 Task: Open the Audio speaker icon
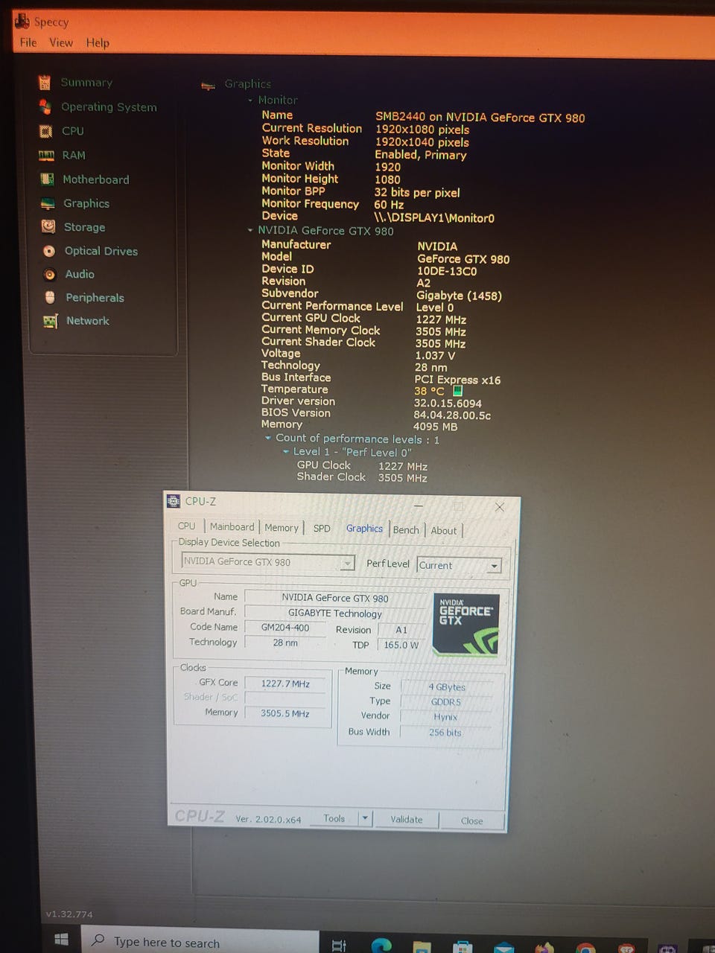(50, 274)
